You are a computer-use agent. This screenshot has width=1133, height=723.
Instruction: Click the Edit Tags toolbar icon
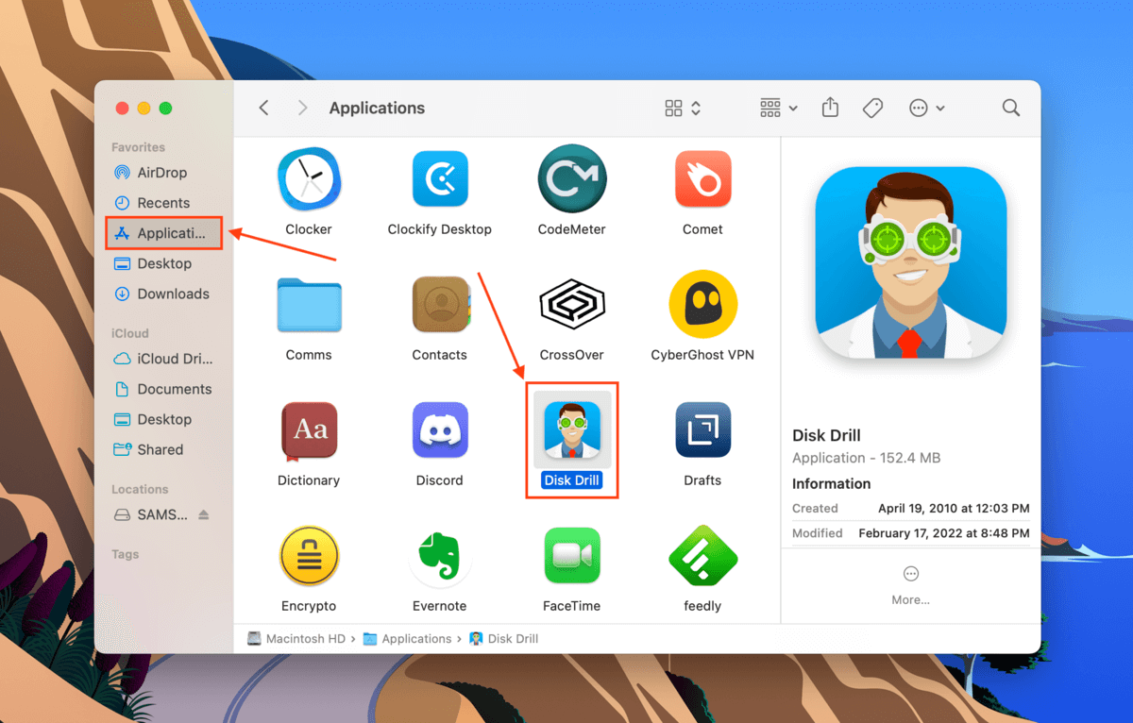872,109
